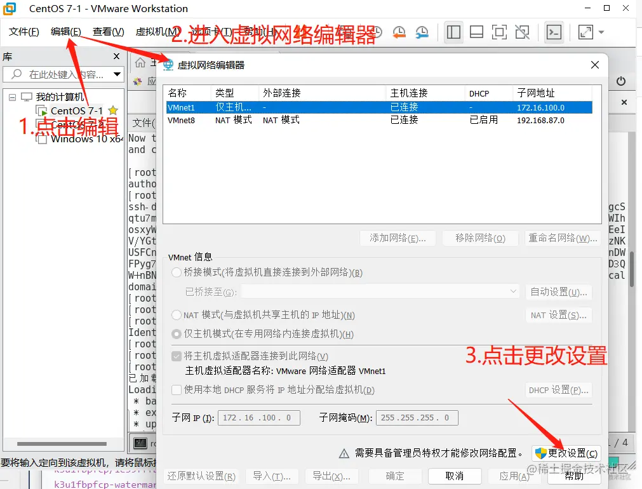Click the 子网掩码 input field

[417, 418]
